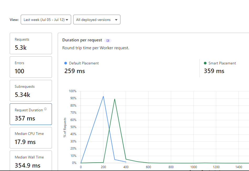Click the blue Default Placement legend dot
Screen dimensions: 249x171
66,63
